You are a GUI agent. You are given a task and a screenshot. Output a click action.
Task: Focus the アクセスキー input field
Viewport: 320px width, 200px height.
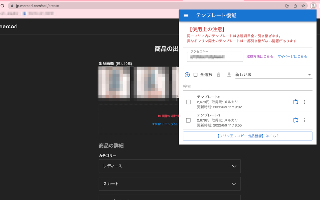[x=215, y=57]
